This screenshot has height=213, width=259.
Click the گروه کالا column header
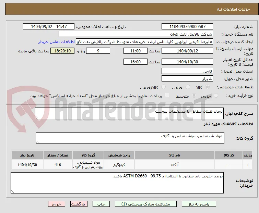pyautogui.click(x=88, y=155)
